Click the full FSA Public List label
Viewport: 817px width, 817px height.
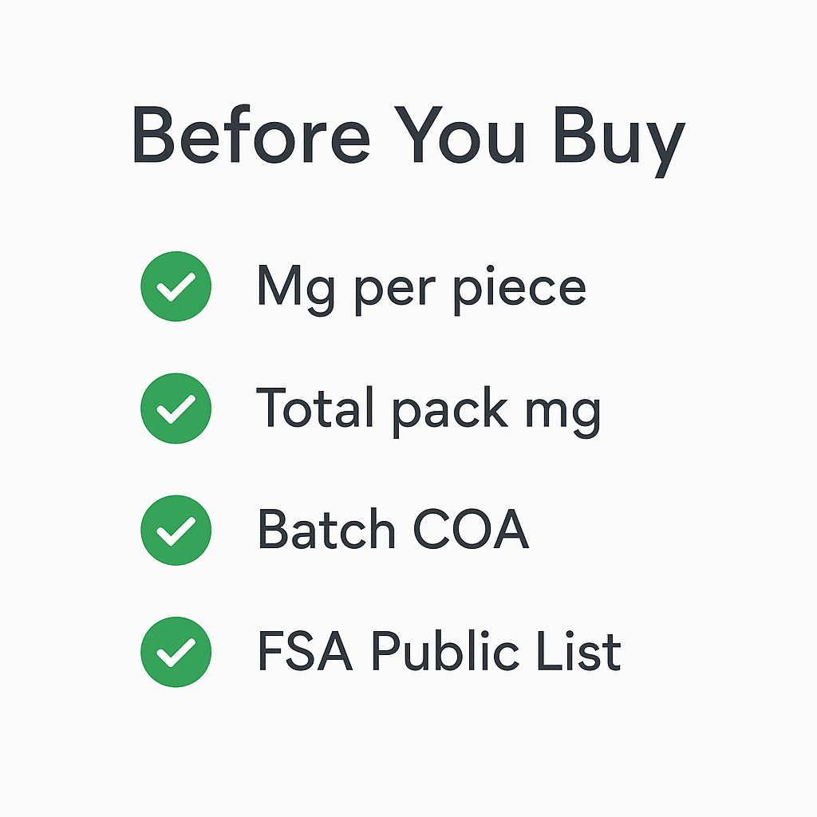[438, 651]
